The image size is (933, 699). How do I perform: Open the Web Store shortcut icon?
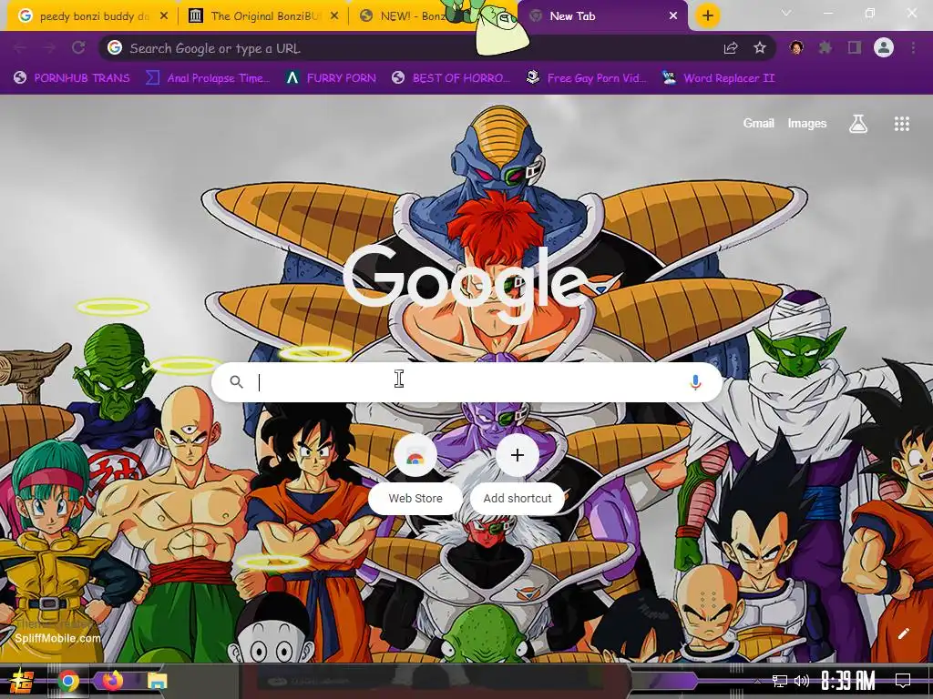[x=415, y=456]
